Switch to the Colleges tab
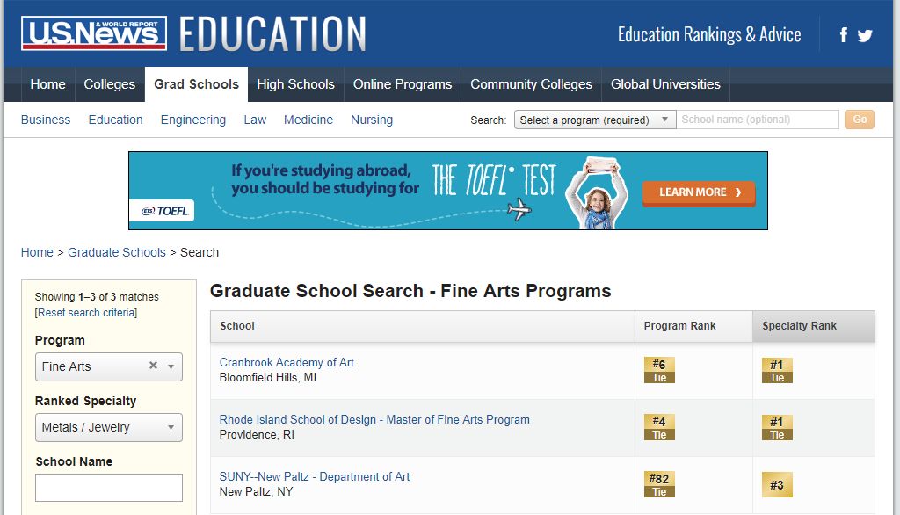 point(110,84)
